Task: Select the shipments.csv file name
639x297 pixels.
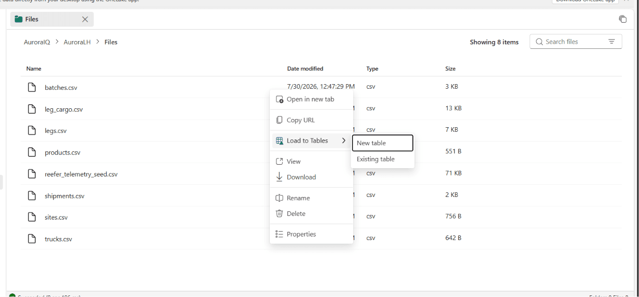Action: (65, 196)
